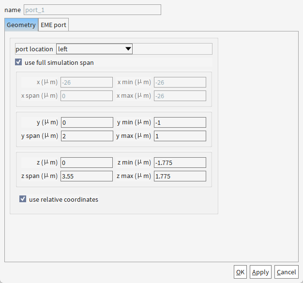Edit the z max (µm) field

point(180,176)
